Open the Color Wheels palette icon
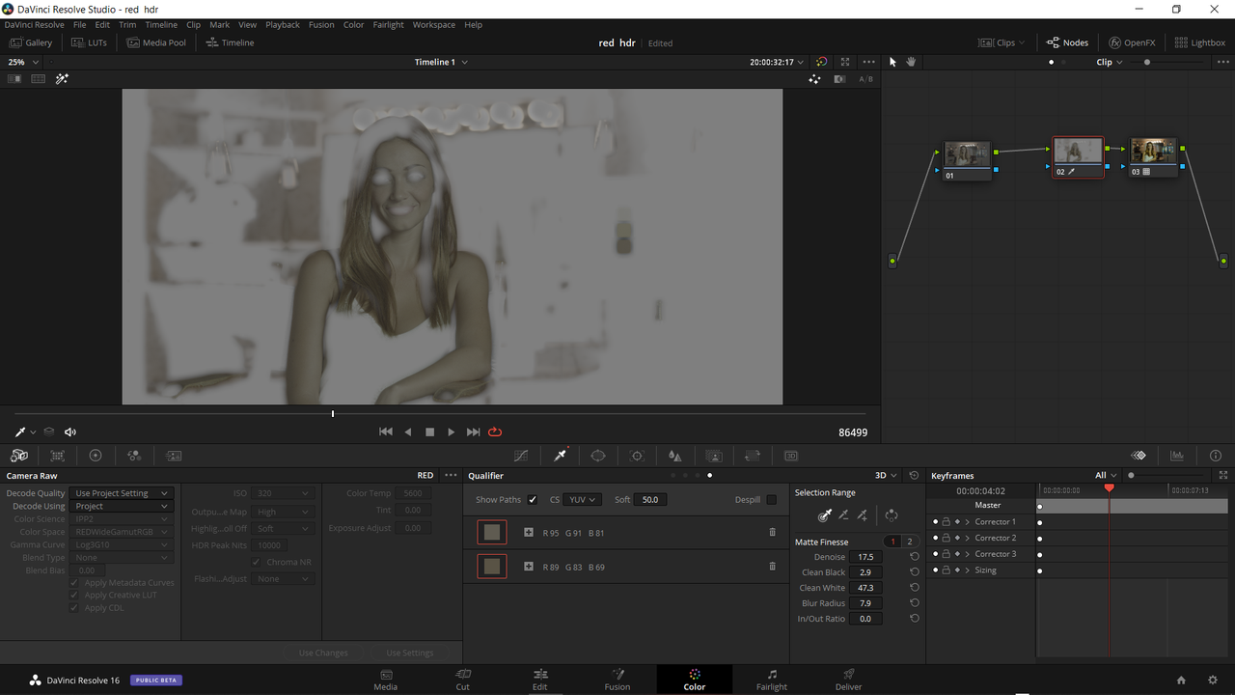Screen dimensions: 1235x695 point(96,456)
